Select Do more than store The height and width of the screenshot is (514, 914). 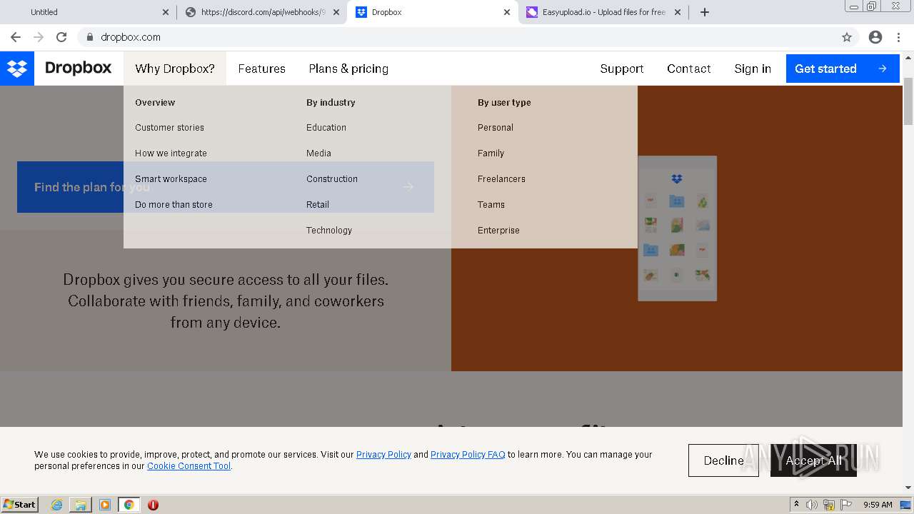[174, 204]
